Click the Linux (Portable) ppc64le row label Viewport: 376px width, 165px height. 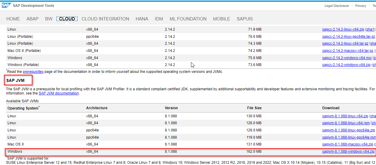[x=20, y=37]
